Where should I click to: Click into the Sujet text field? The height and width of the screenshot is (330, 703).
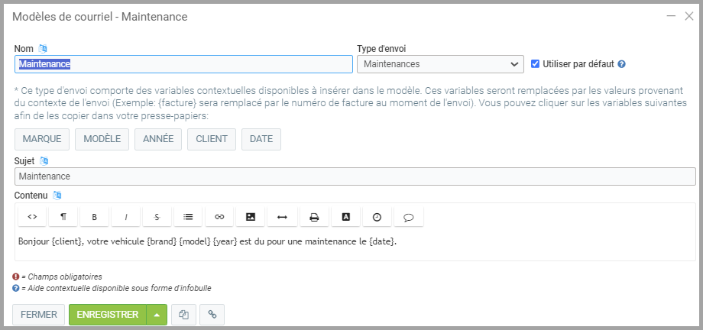[355, 176]
